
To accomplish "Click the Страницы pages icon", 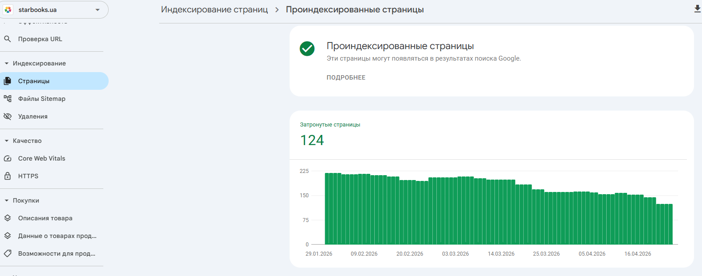I will pos(8,81).
